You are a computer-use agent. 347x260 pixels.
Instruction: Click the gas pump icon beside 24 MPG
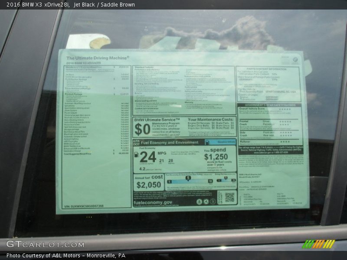point(137,155)
